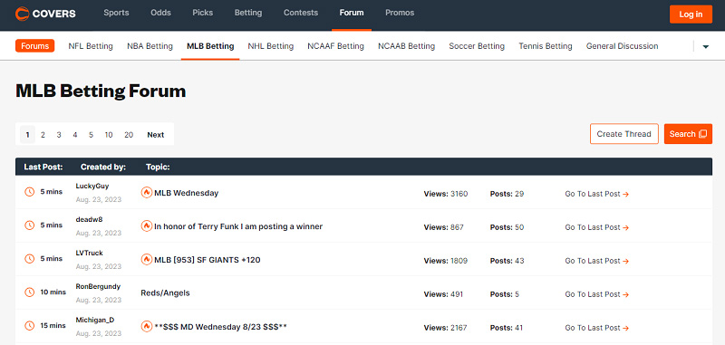Image resolution: width=725 pixels, height=345 pixels.
Task: Jump to page 10 of threads
Action: (109, 135)
